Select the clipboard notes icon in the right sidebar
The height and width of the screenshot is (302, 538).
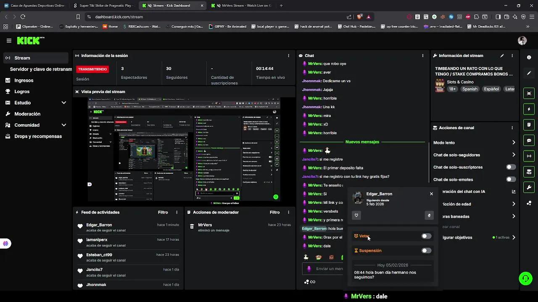(x=529, y=125)
